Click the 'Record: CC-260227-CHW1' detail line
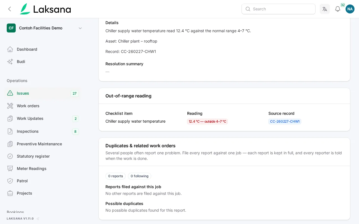The height and width of the screenshot is (224, 359). [x=131, y=52]
